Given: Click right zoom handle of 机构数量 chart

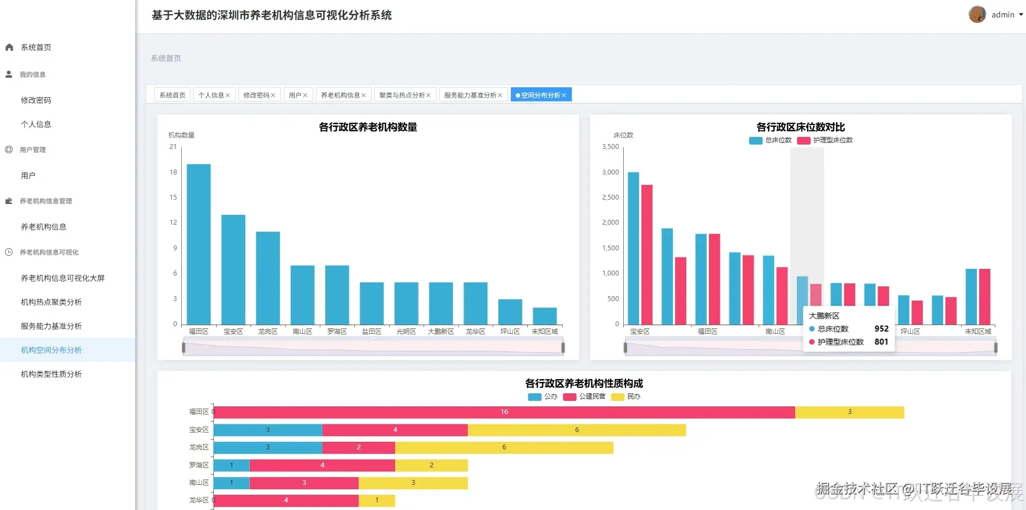Looking at the screenshot, I should point(563,347).
